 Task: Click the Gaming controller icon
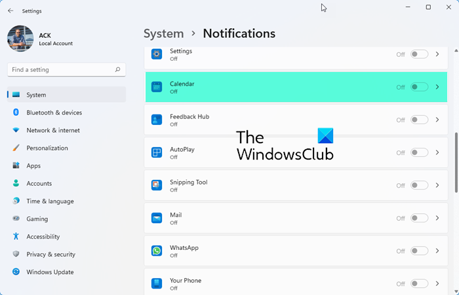pos(16,218)
